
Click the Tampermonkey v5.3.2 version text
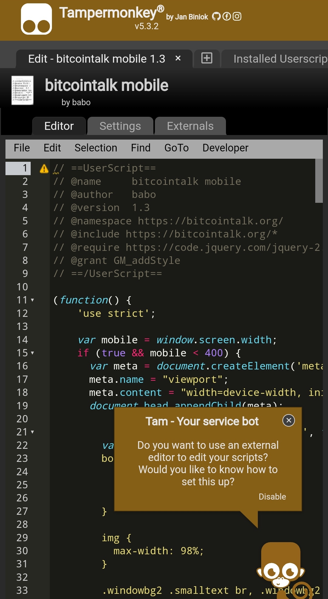(x=147, y=26)
